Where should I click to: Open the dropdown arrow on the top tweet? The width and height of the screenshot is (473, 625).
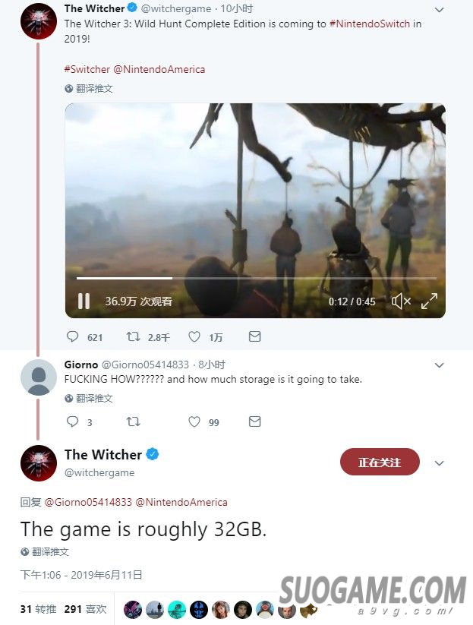pos(439,10)
